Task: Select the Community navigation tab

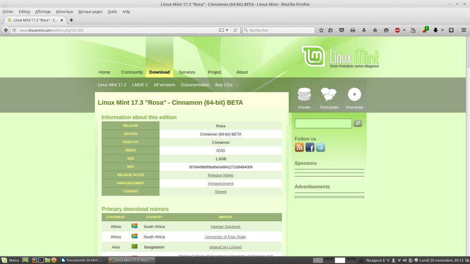Action: click(x=132, y=72)
